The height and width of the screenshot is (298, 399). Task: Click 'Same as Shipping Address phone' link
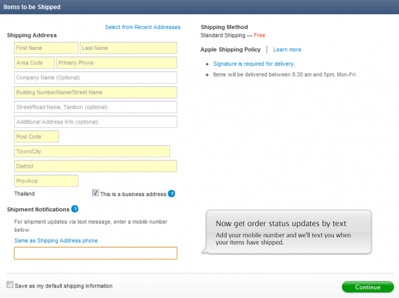tap(56, 240)
